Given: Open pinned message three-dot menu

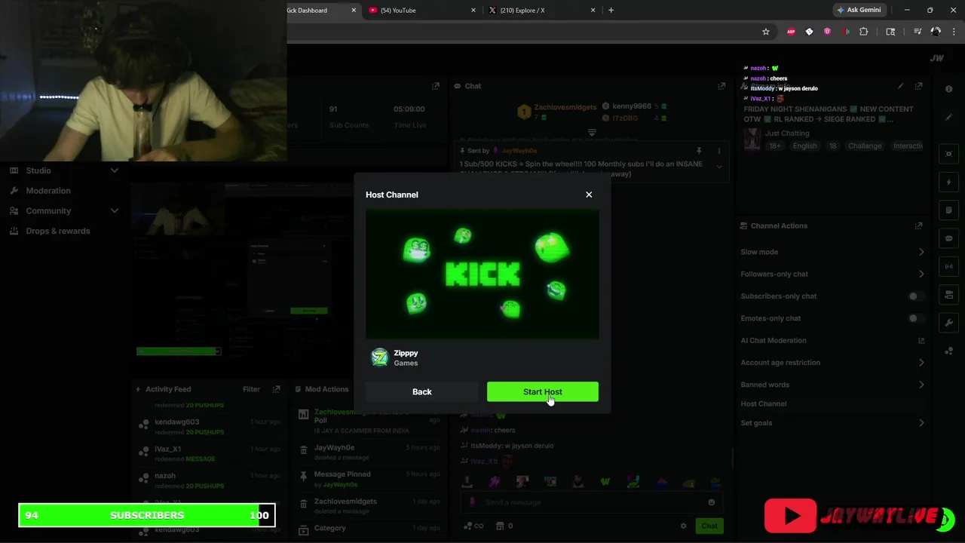Looking at the screenshot, I should [x=718, y=151].
